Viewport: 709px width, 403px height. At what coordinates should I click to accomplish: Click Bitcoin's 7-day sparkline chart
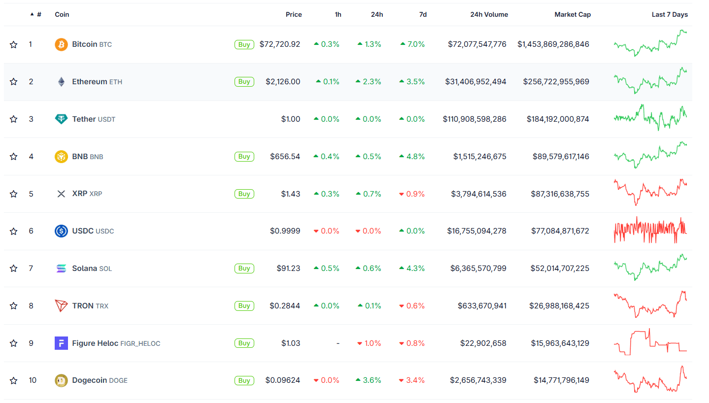click(650, 44)
